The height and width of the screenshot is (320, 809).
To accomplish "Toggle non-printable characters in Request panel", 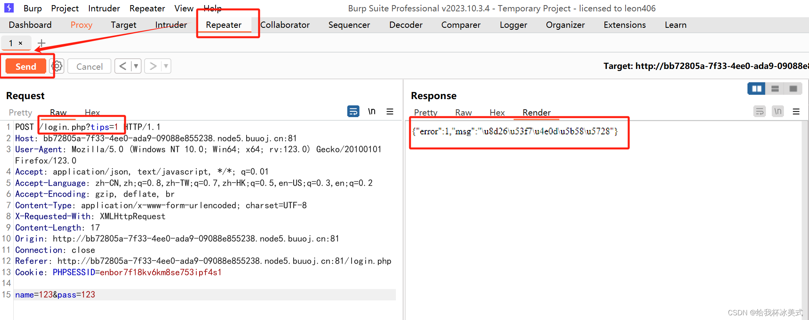I will click(372, 112).
